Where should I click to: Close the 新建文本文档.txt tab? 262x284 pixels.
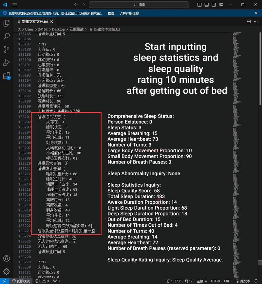pos(52,22)
